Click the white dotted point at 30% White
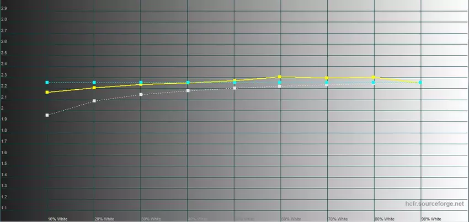 click(141, 95)
